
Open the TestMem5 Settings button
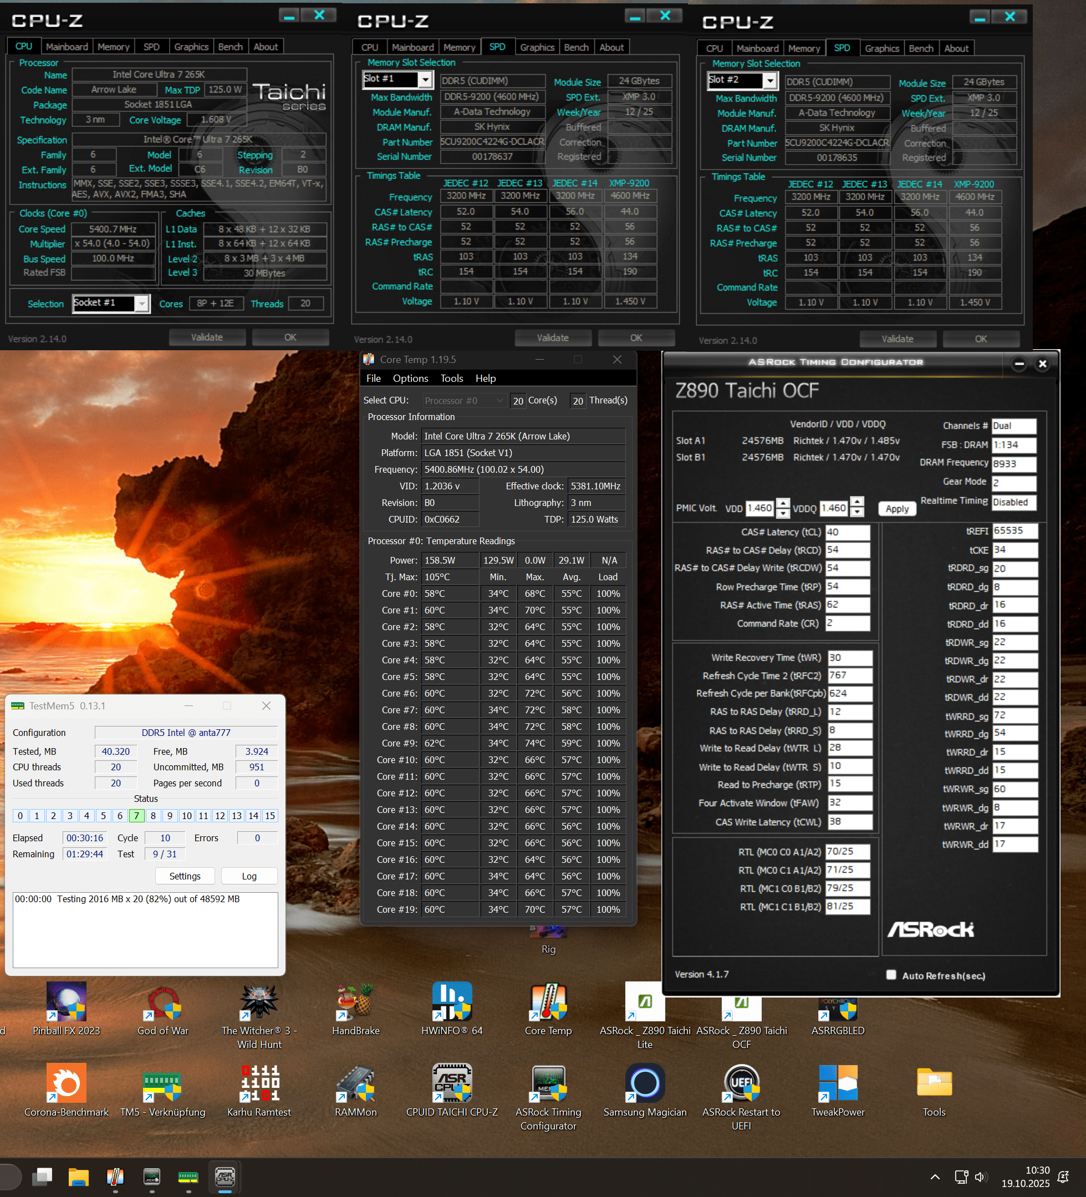click(x=185, y=876)
